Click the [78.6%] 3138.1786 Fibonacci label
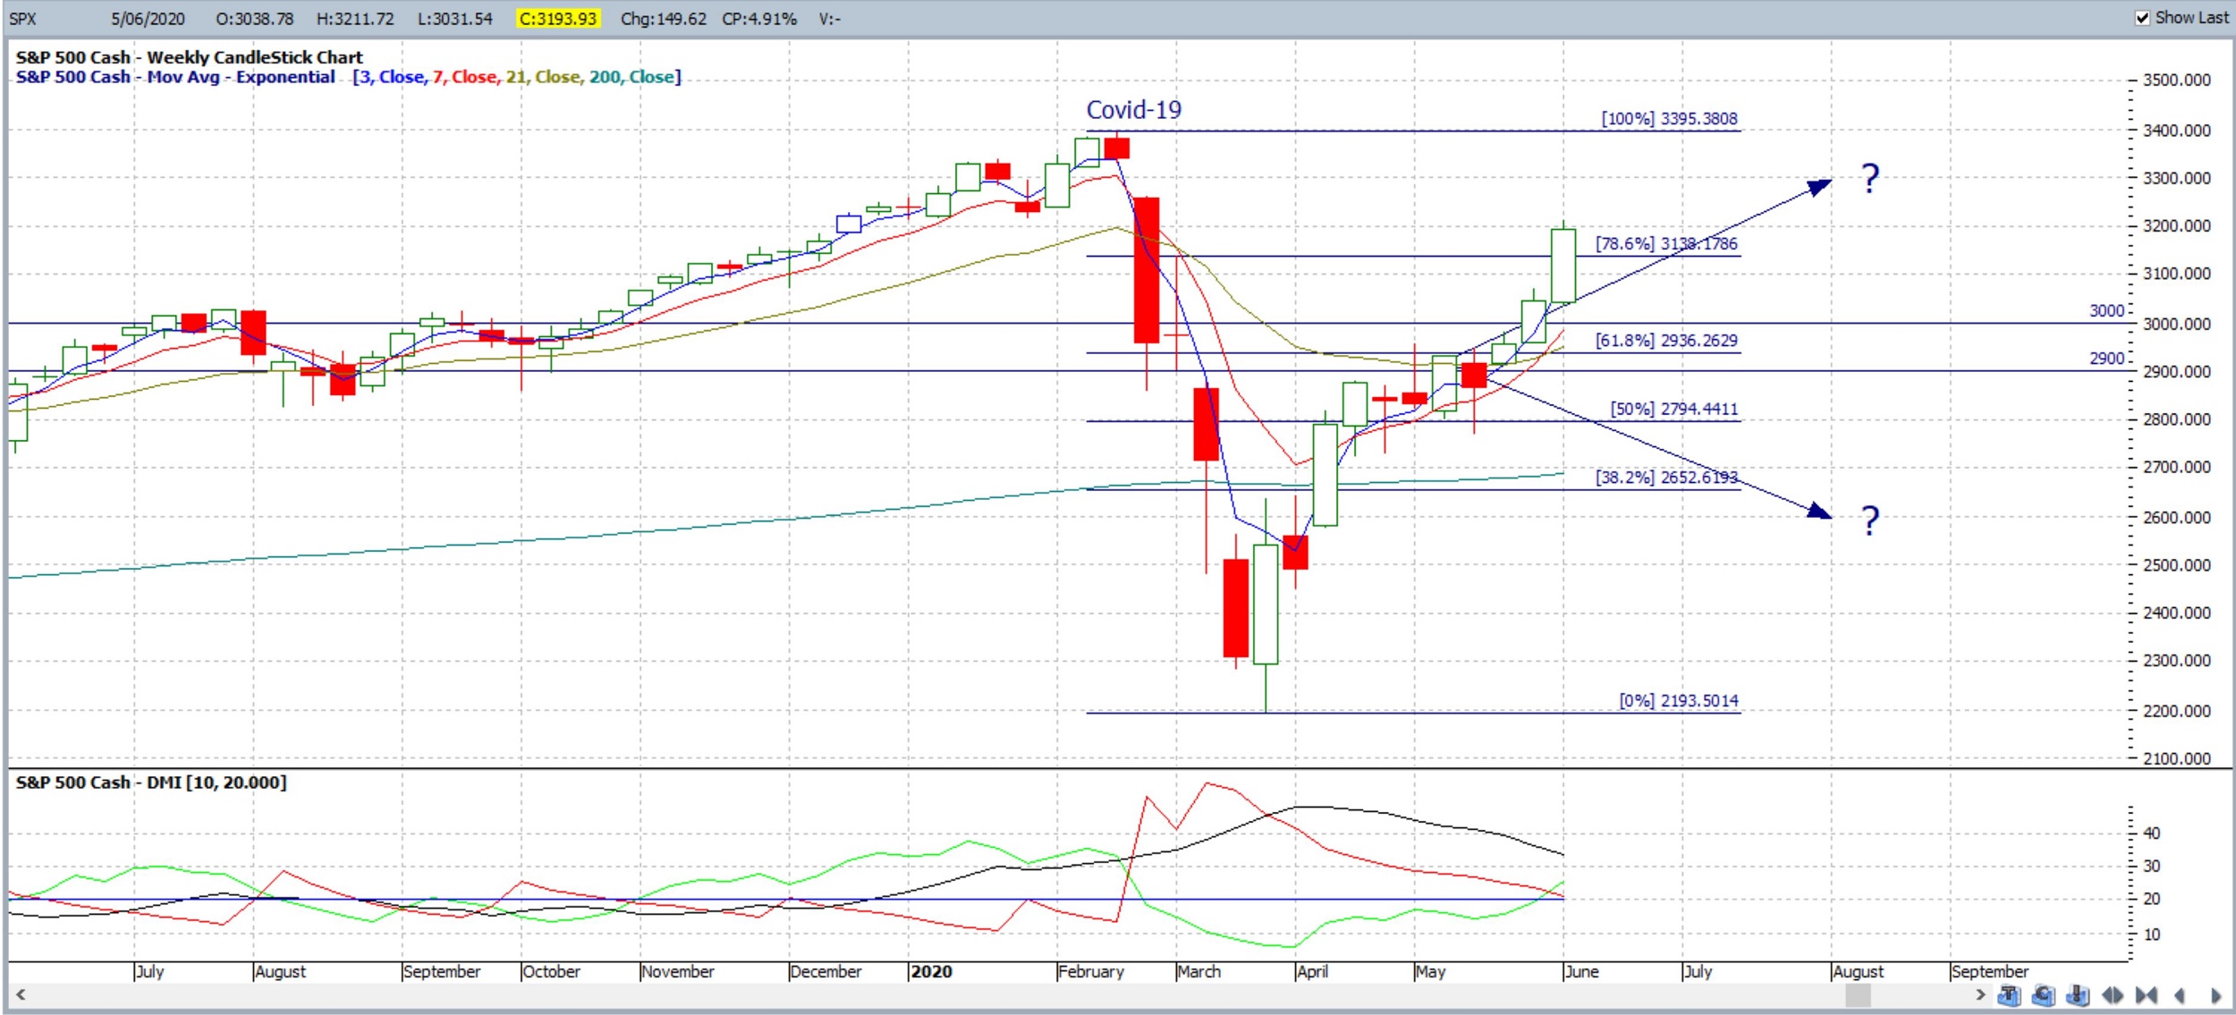The height and width of the screenshot is (1015, 2236). click(x=1666, y=243)
